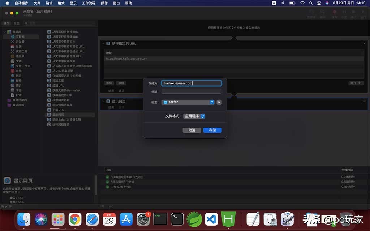Open the 文件格式 dropdown showing 应用程序

[x=194, y=116]
